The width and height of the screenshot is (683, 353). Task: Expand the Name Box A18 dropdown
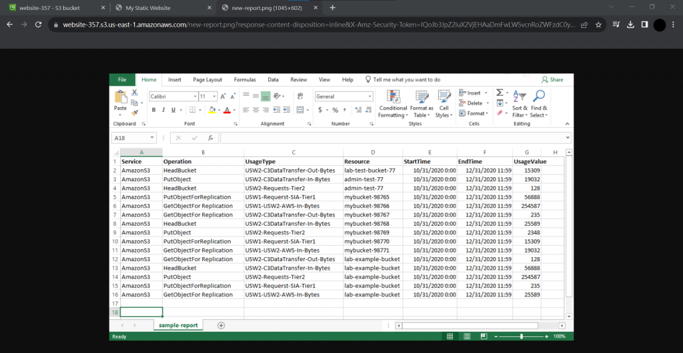(x=152, y=138)
